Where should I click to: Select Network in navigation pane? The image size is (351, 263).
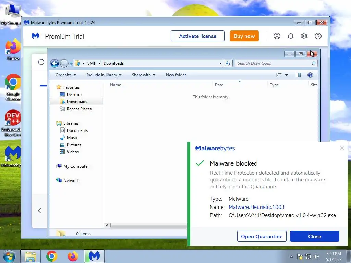click(71, 181)
